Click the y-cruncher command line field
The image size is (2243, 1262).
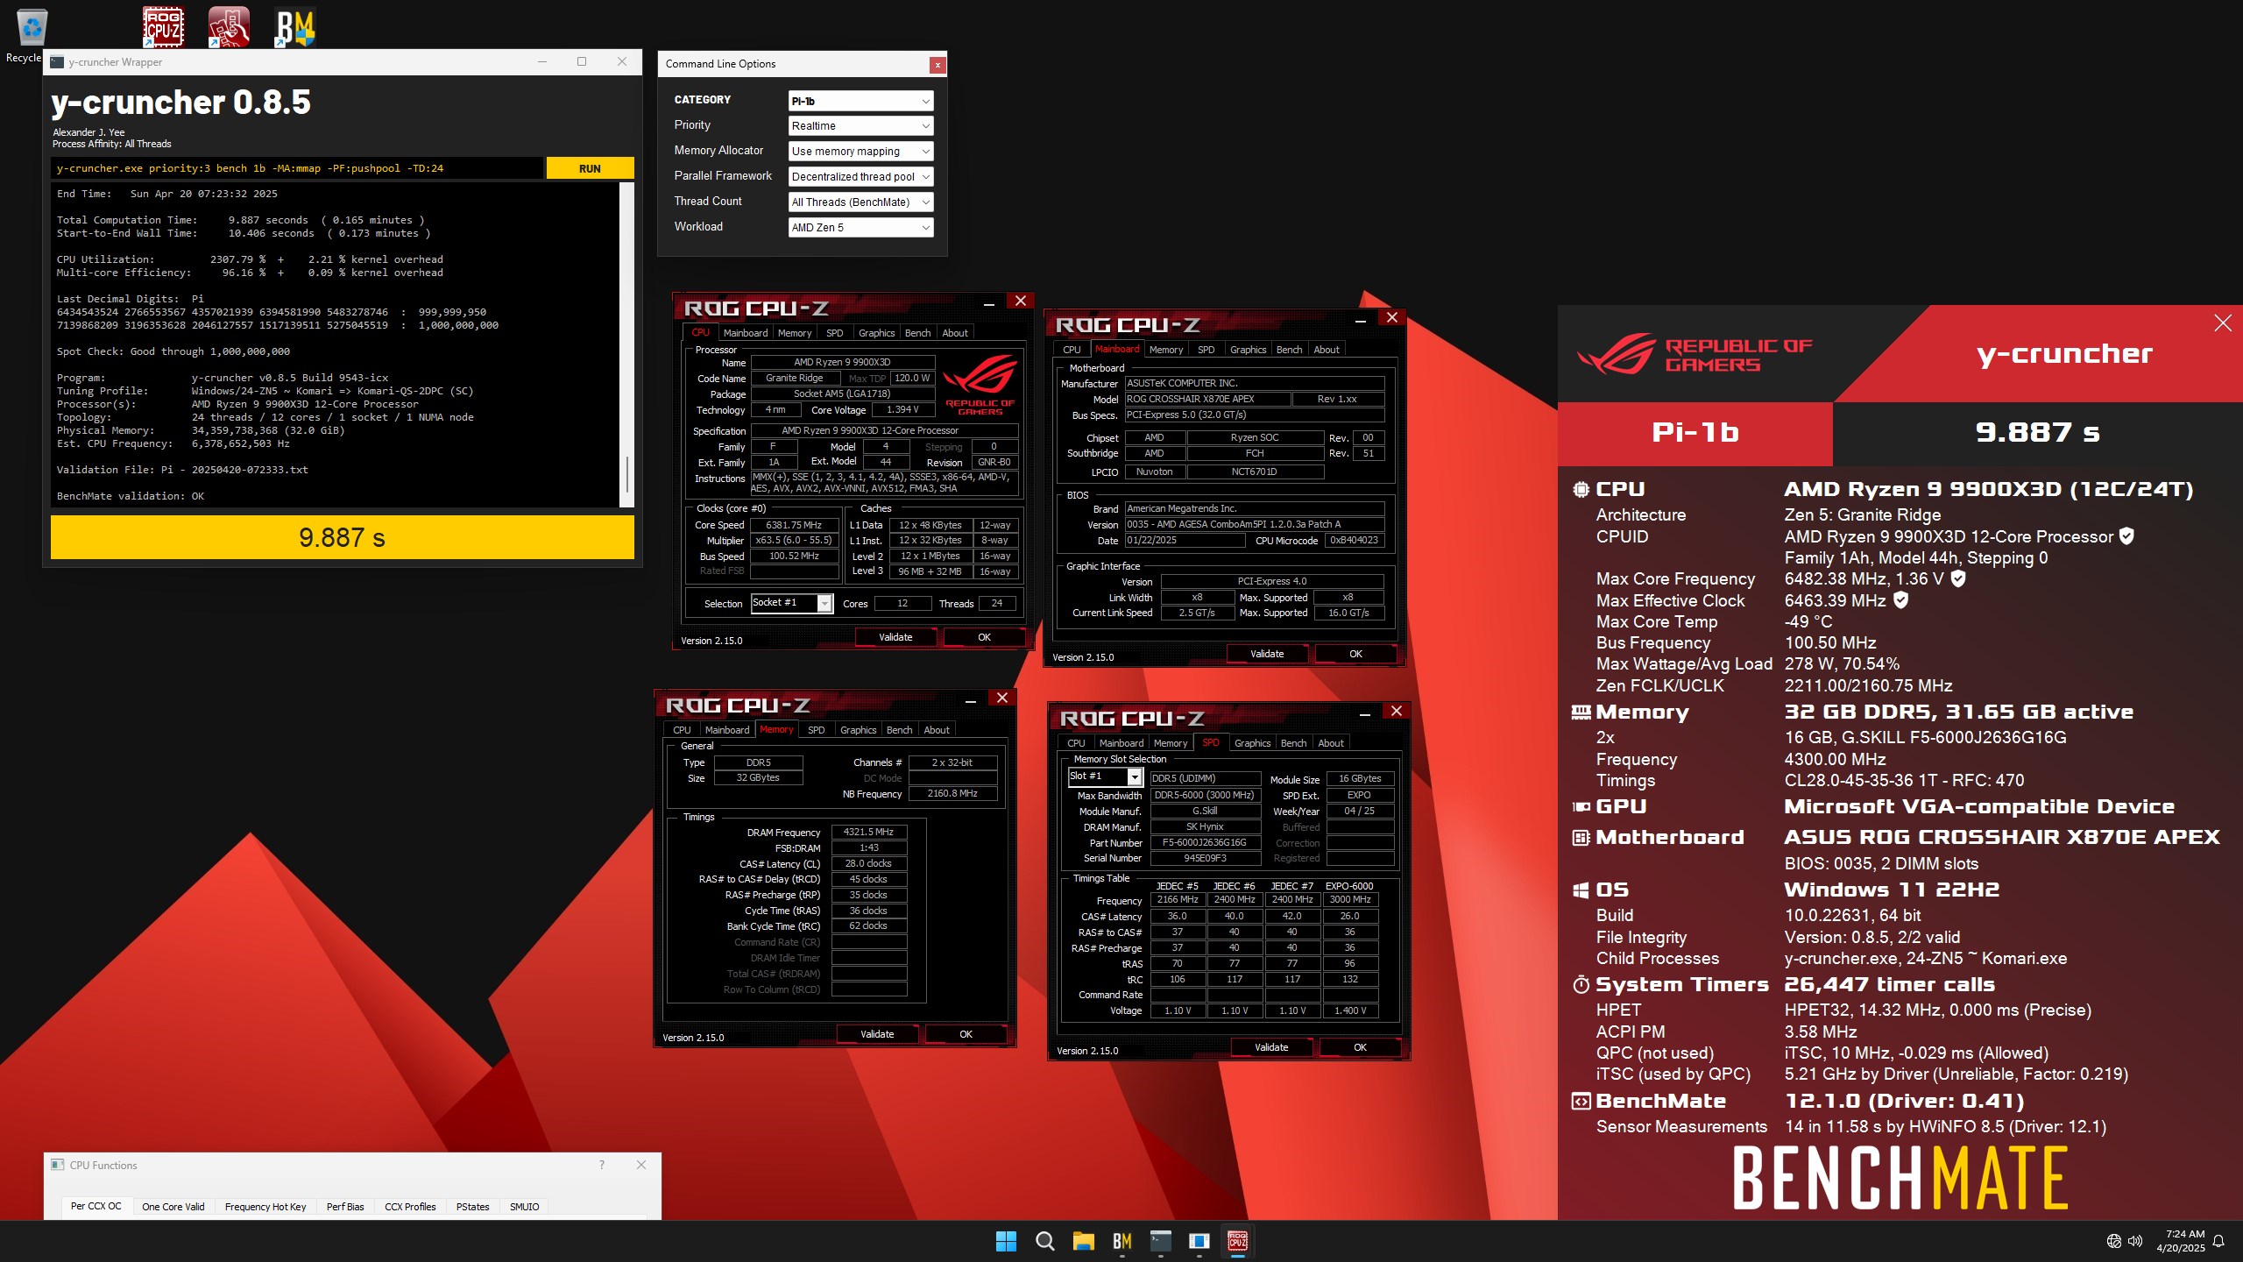297,168
